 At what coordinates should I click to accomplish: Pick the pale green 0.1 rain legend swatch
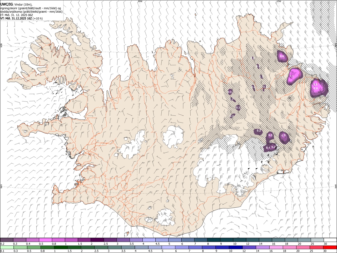tap(7, 247)
